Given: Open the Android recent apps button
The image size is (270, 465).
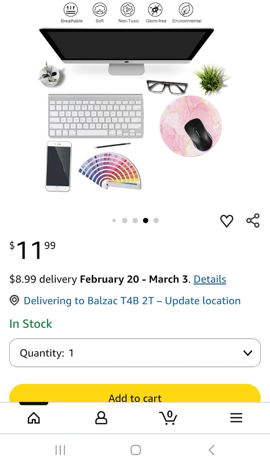Looking at the screenshot, I should 60,450.
